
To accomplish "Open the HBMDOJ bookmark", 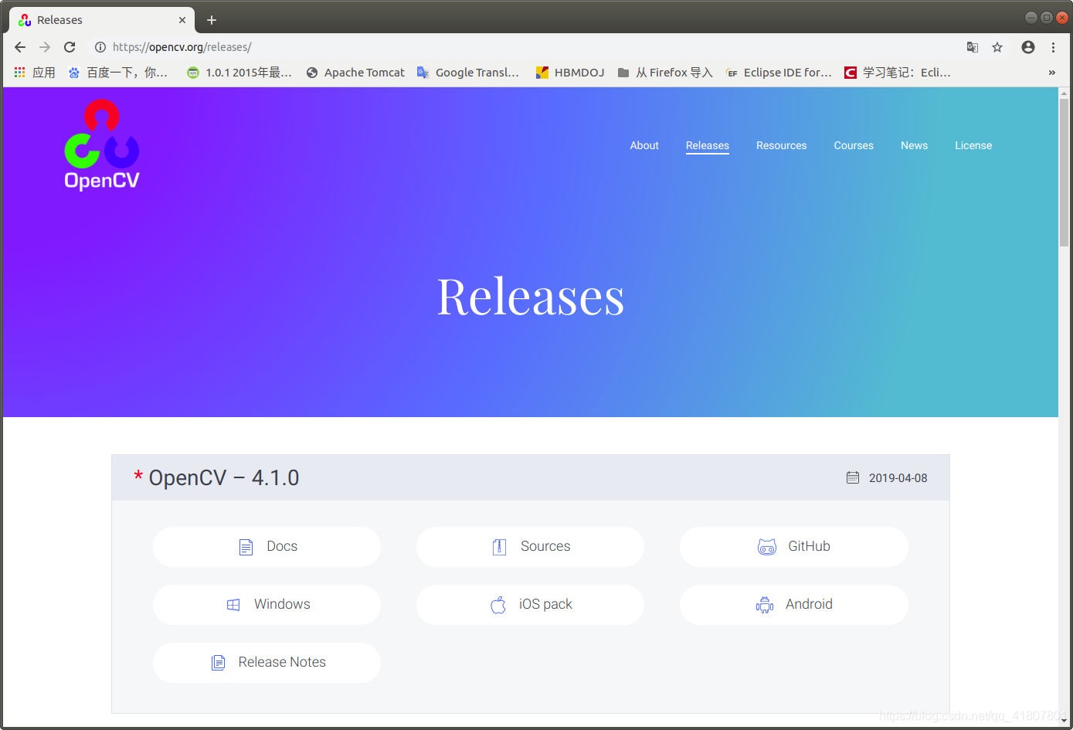I will click(570, 73).
